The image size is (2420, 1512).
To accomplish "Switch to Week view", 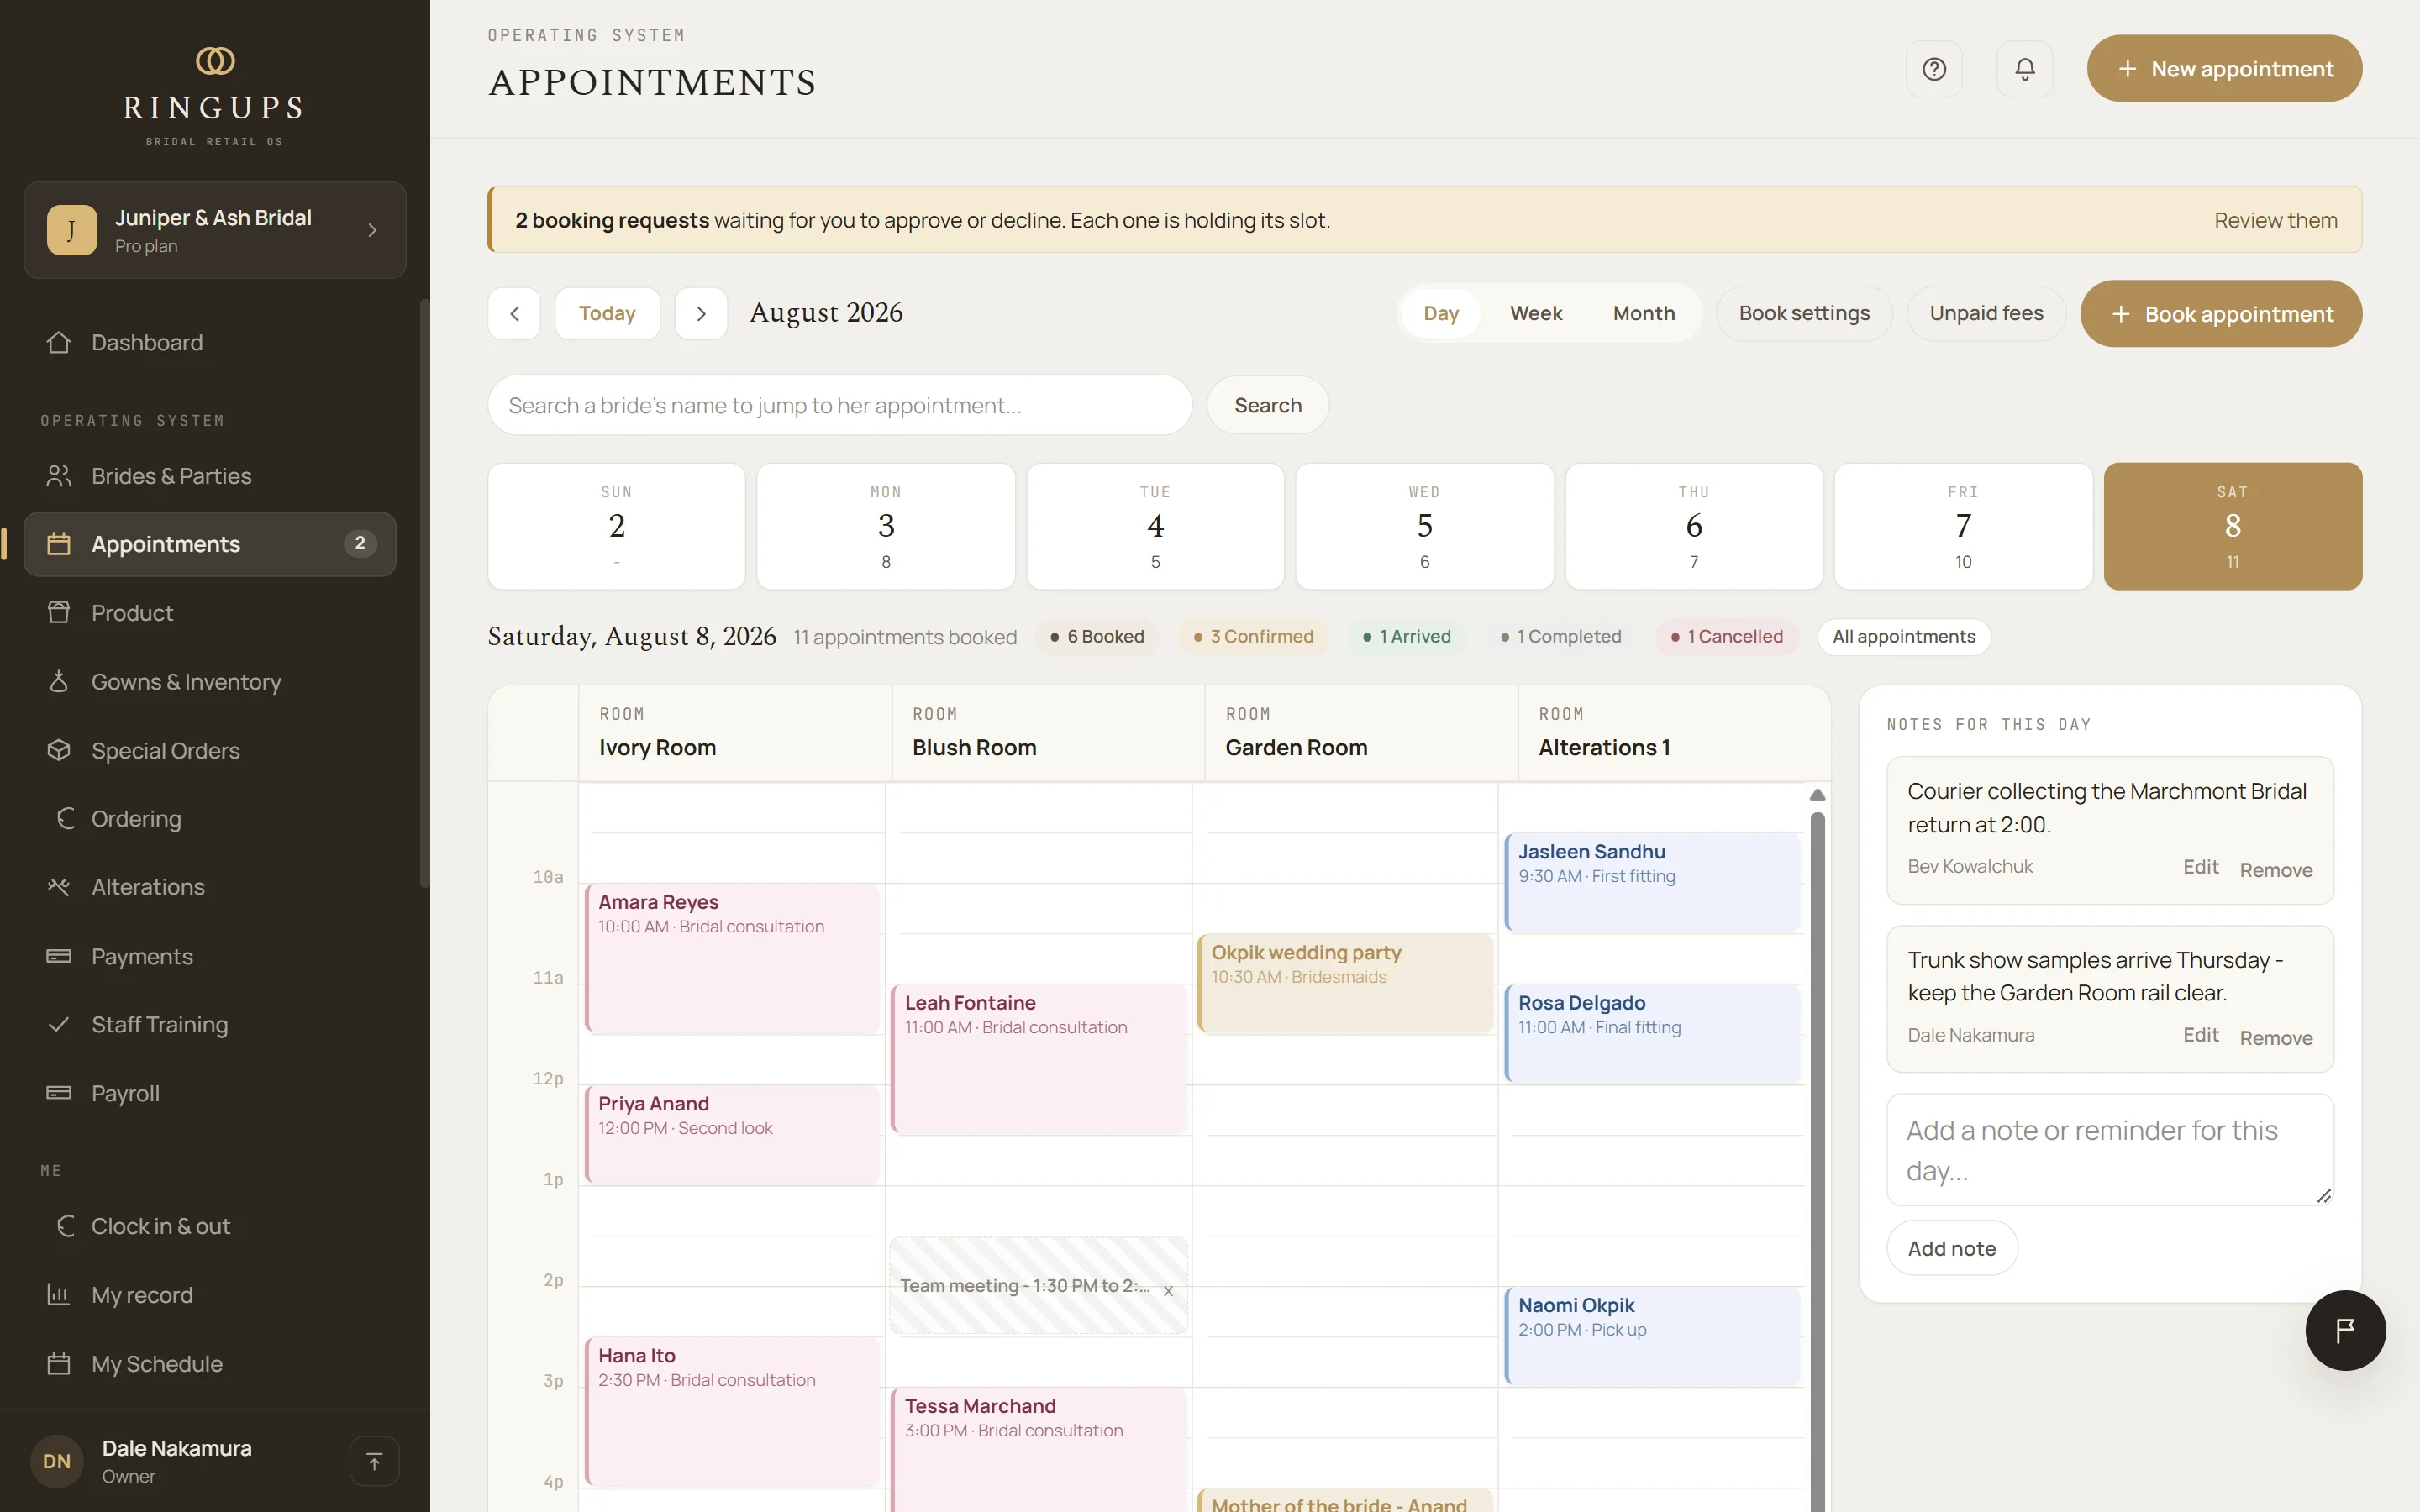I will click(x=1535, y=313).
